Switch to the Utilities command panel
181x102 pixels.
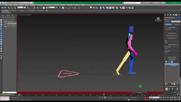179,15
